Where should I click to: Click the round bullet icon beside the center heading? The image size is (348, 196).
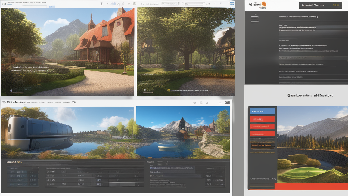click(289, 96)
